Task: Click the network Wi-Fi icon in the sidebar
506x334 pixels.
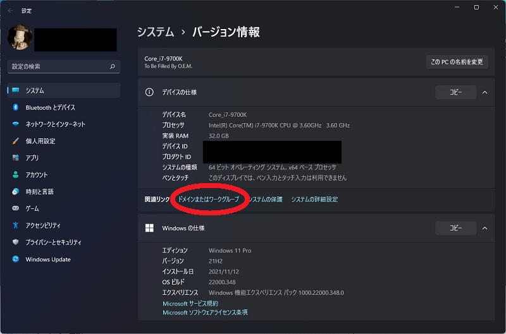Action: point(15,124)
